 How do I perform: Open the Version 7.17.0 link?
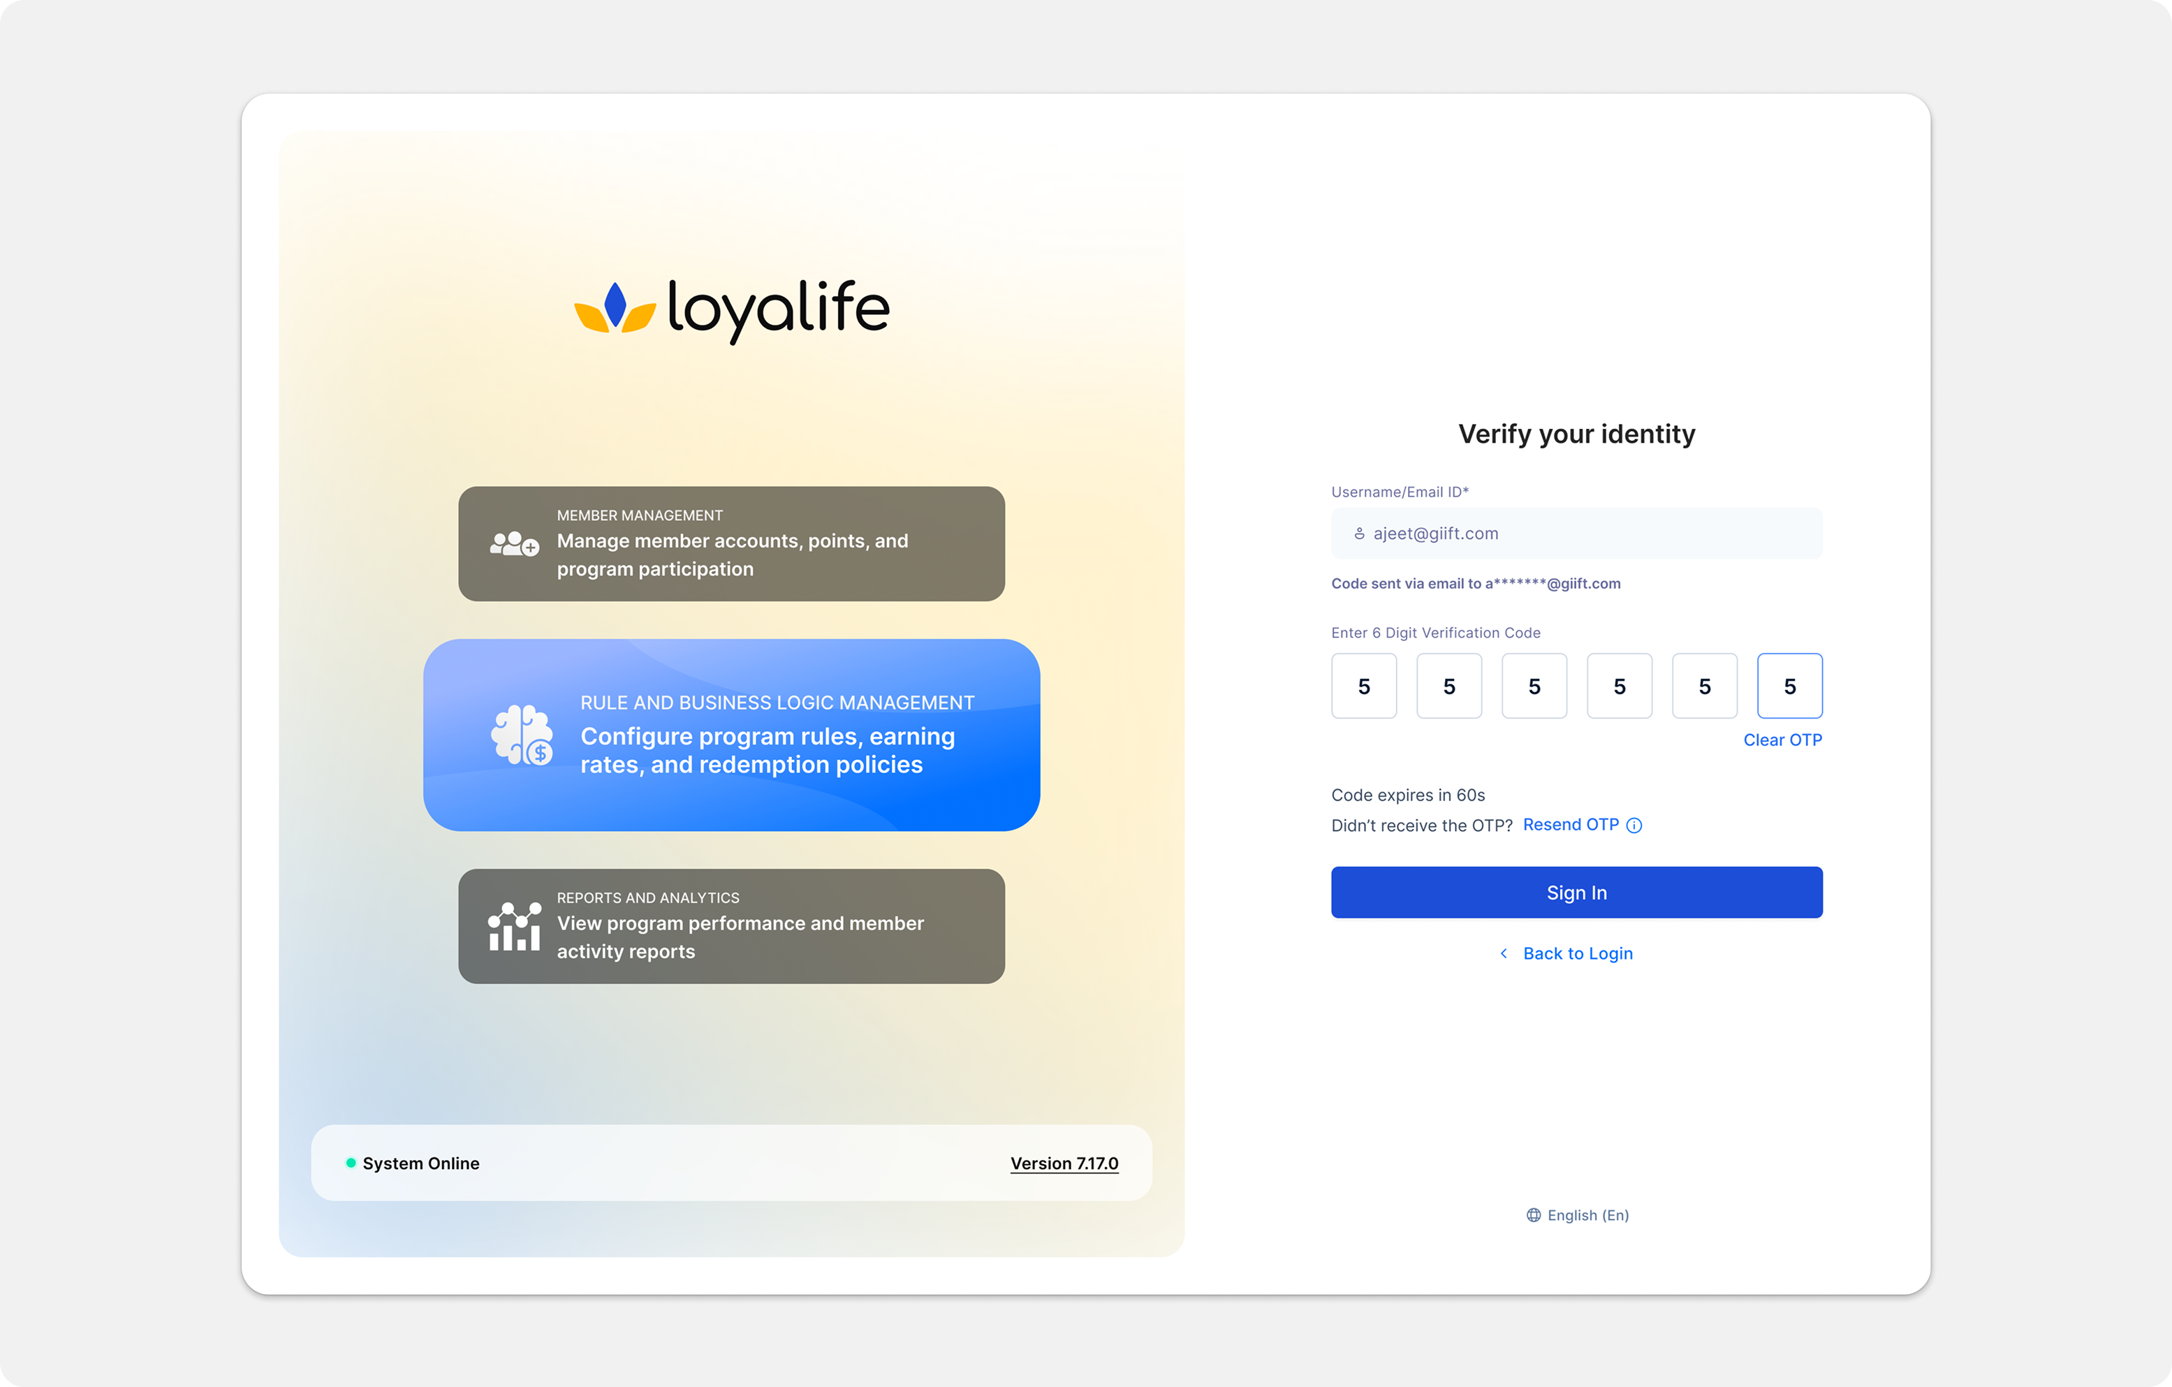tap(1064, 1162)
